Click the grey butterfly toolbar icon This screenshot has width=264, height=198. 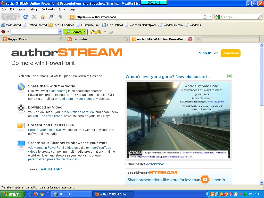pos(60,17)
